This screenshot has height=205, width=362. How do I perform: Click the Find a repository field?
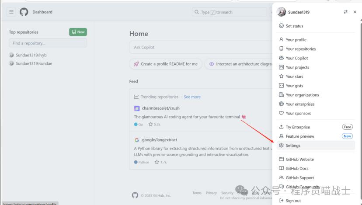point(48,43)
